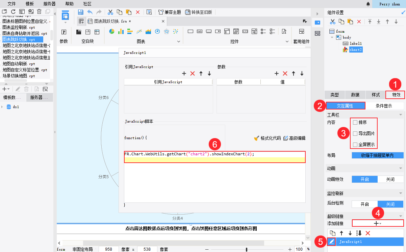The width and height of the screenshot is (406, 252).
Task: Click the notification bell icon
Action: pyautogui.click(x=368, y=4)
